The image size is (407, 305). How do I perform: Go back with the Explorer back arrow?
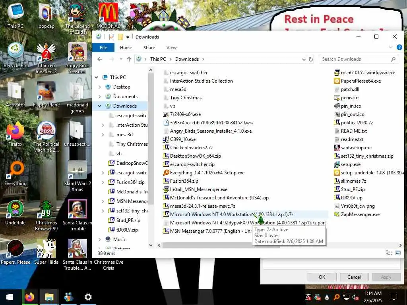tap(100, 59)
